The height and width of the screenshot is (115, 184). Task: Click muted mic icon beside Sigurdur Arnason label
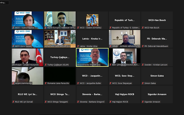[143, 102]
